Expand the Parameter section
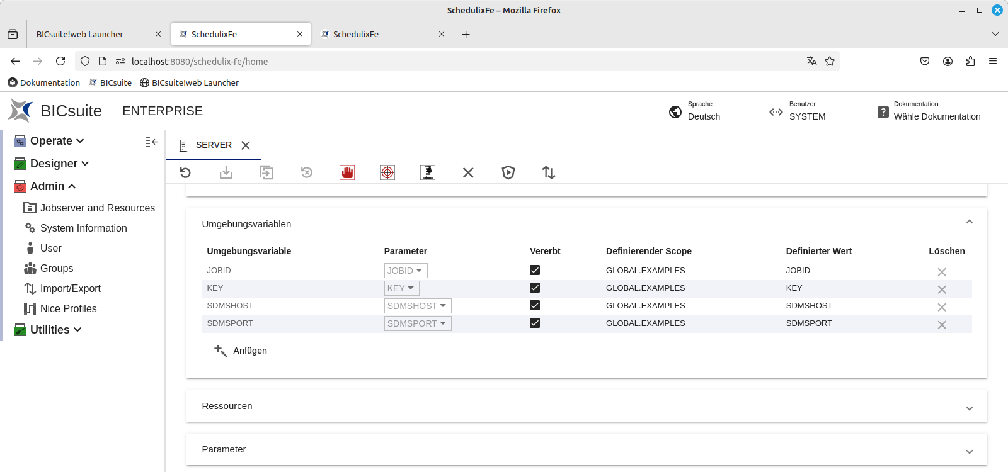Viewport: 1008px width, 472px height. [970, 452]
